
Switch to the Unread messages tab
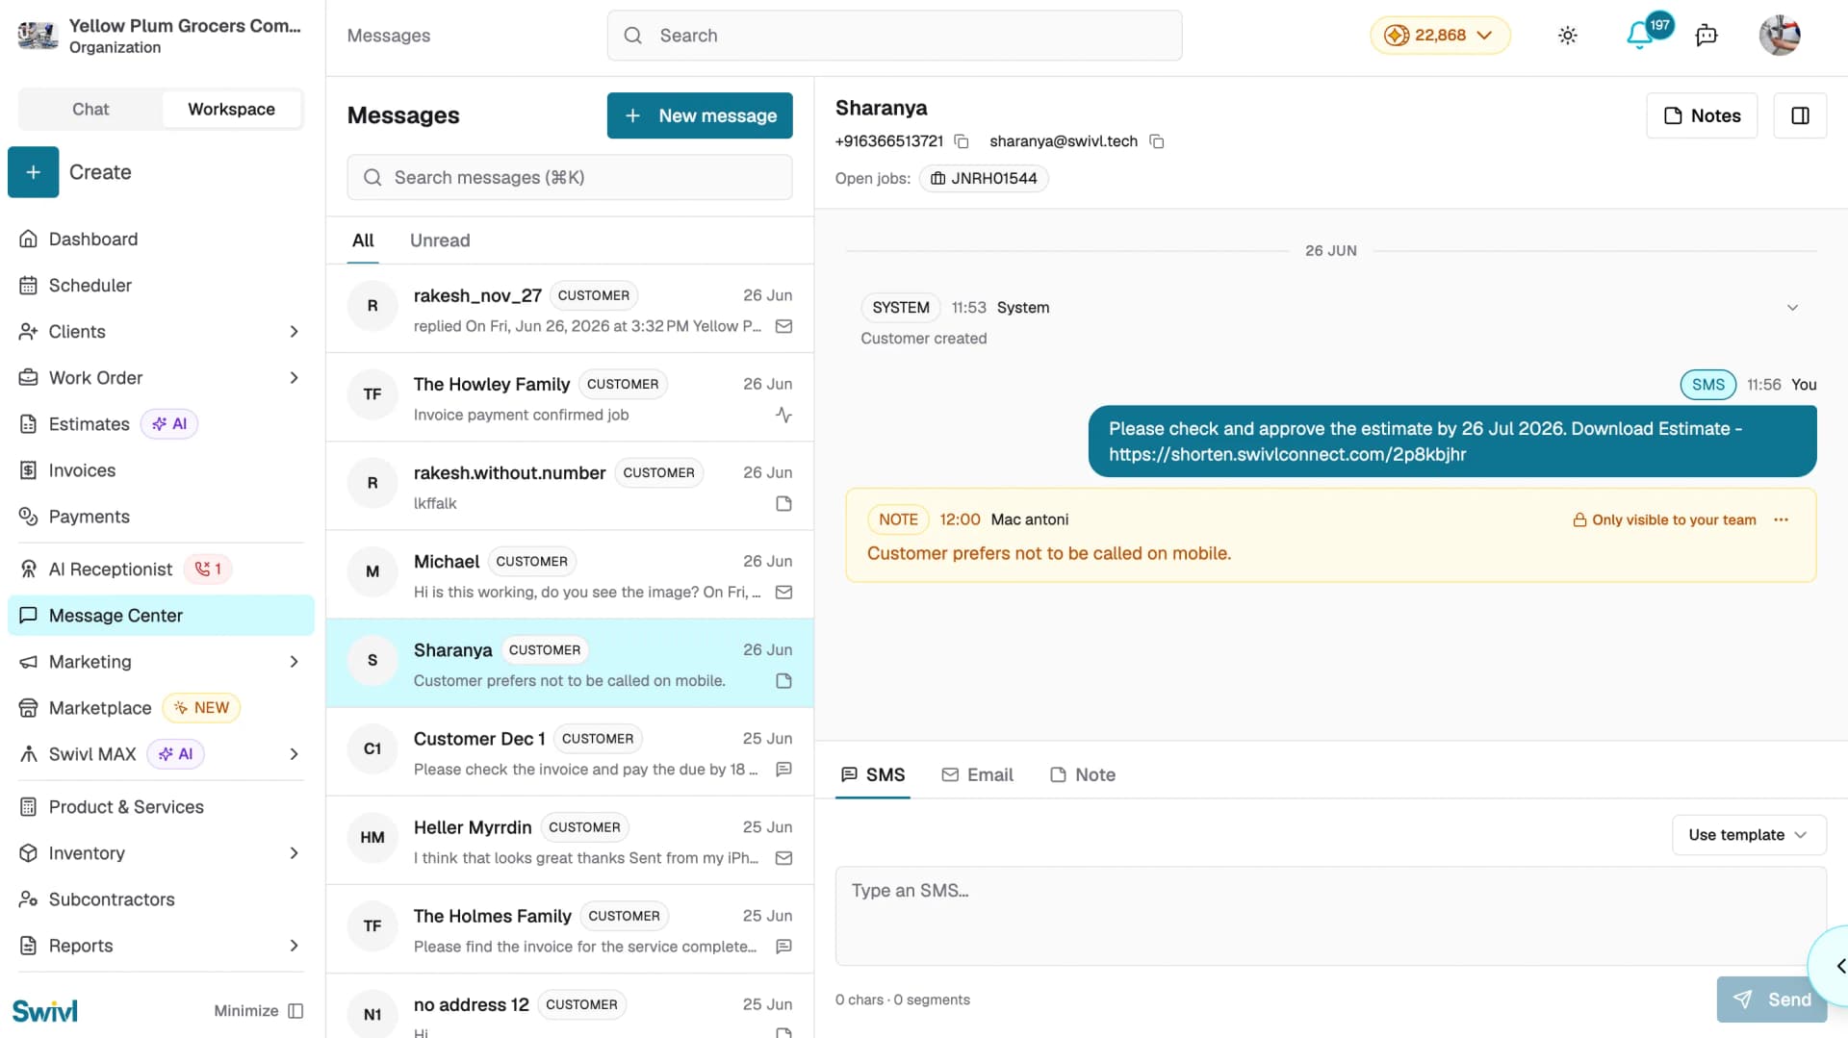[x=440, y=241]
